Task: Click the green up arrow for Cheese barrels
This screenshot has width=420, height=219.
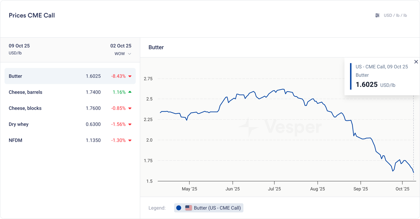Action: coord(130,92)
